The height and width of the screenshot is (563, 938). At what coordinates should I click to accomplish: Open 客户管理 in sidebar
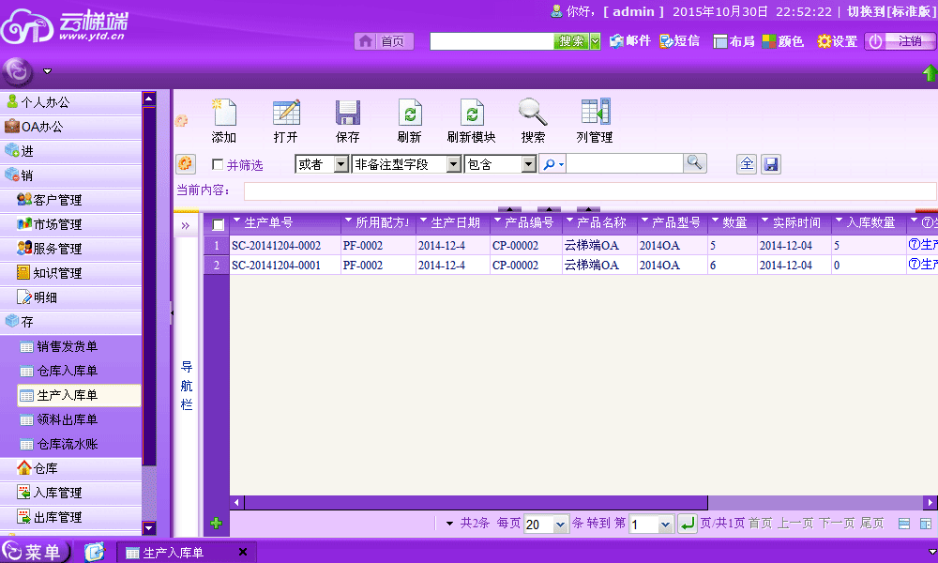coord(70,200)
